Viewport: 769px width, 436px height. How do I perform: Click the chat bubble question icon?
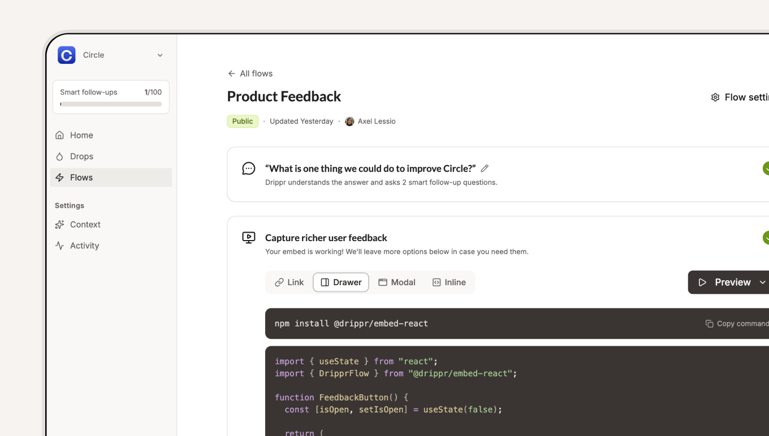tap(249, 168)
